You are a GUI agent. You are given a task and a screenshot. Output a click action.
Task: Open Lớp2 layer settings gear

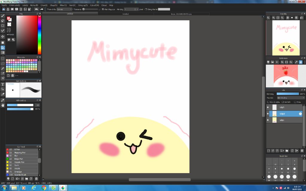click(x=300, y=114)
